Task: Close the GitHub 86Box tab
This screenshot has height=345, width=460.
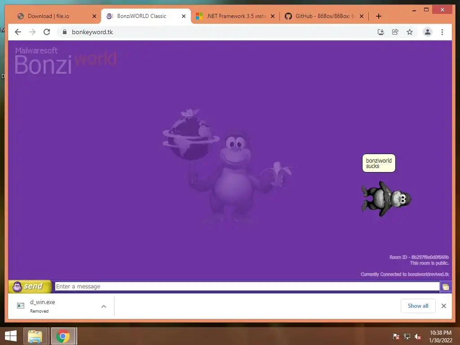Action: click(362, 16)
